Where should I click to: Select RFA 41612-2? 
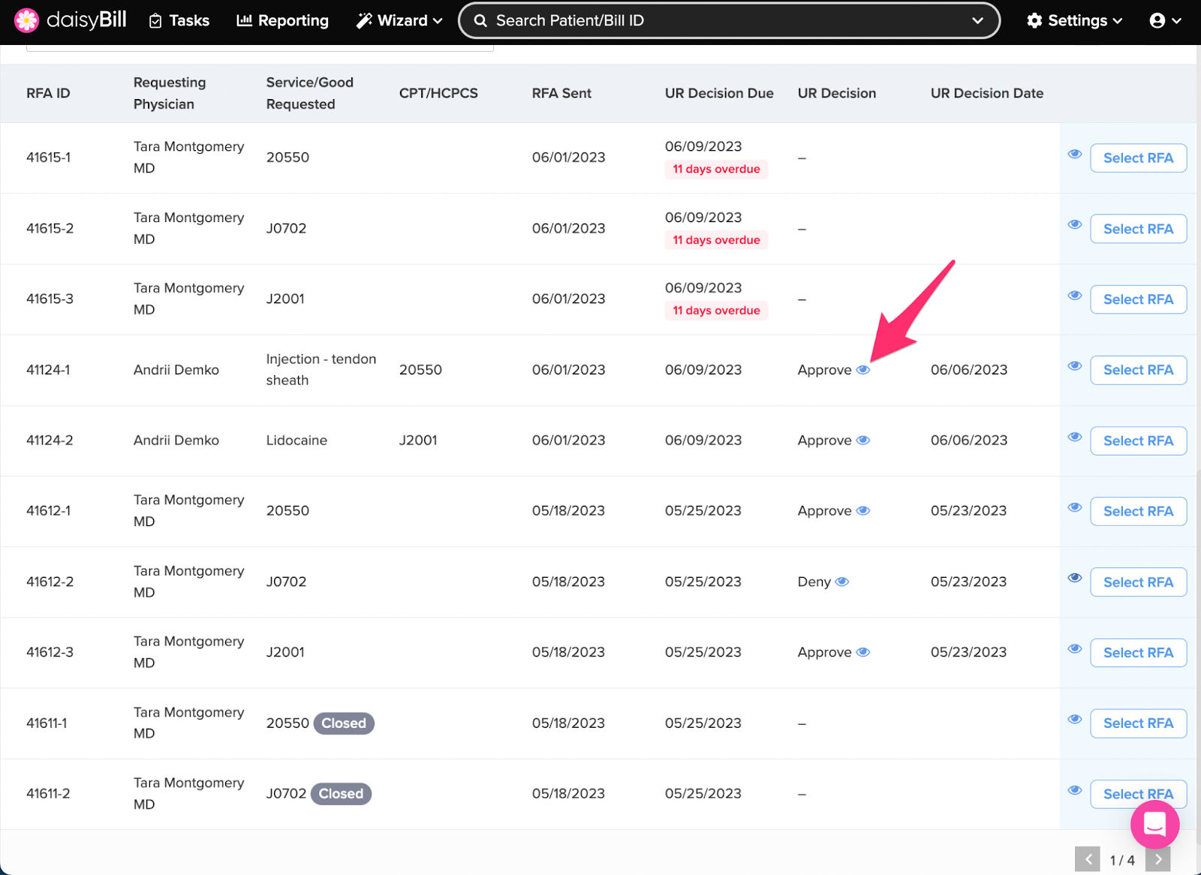(x=1138, y=582)
